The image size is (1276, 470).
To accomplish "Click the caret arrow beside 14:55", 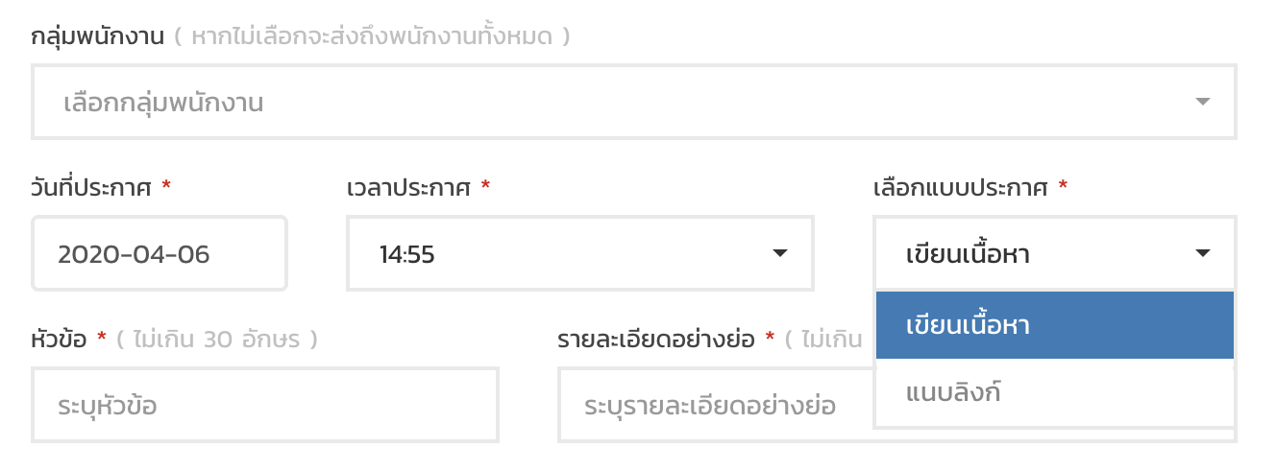I will (x=780, y=253).
